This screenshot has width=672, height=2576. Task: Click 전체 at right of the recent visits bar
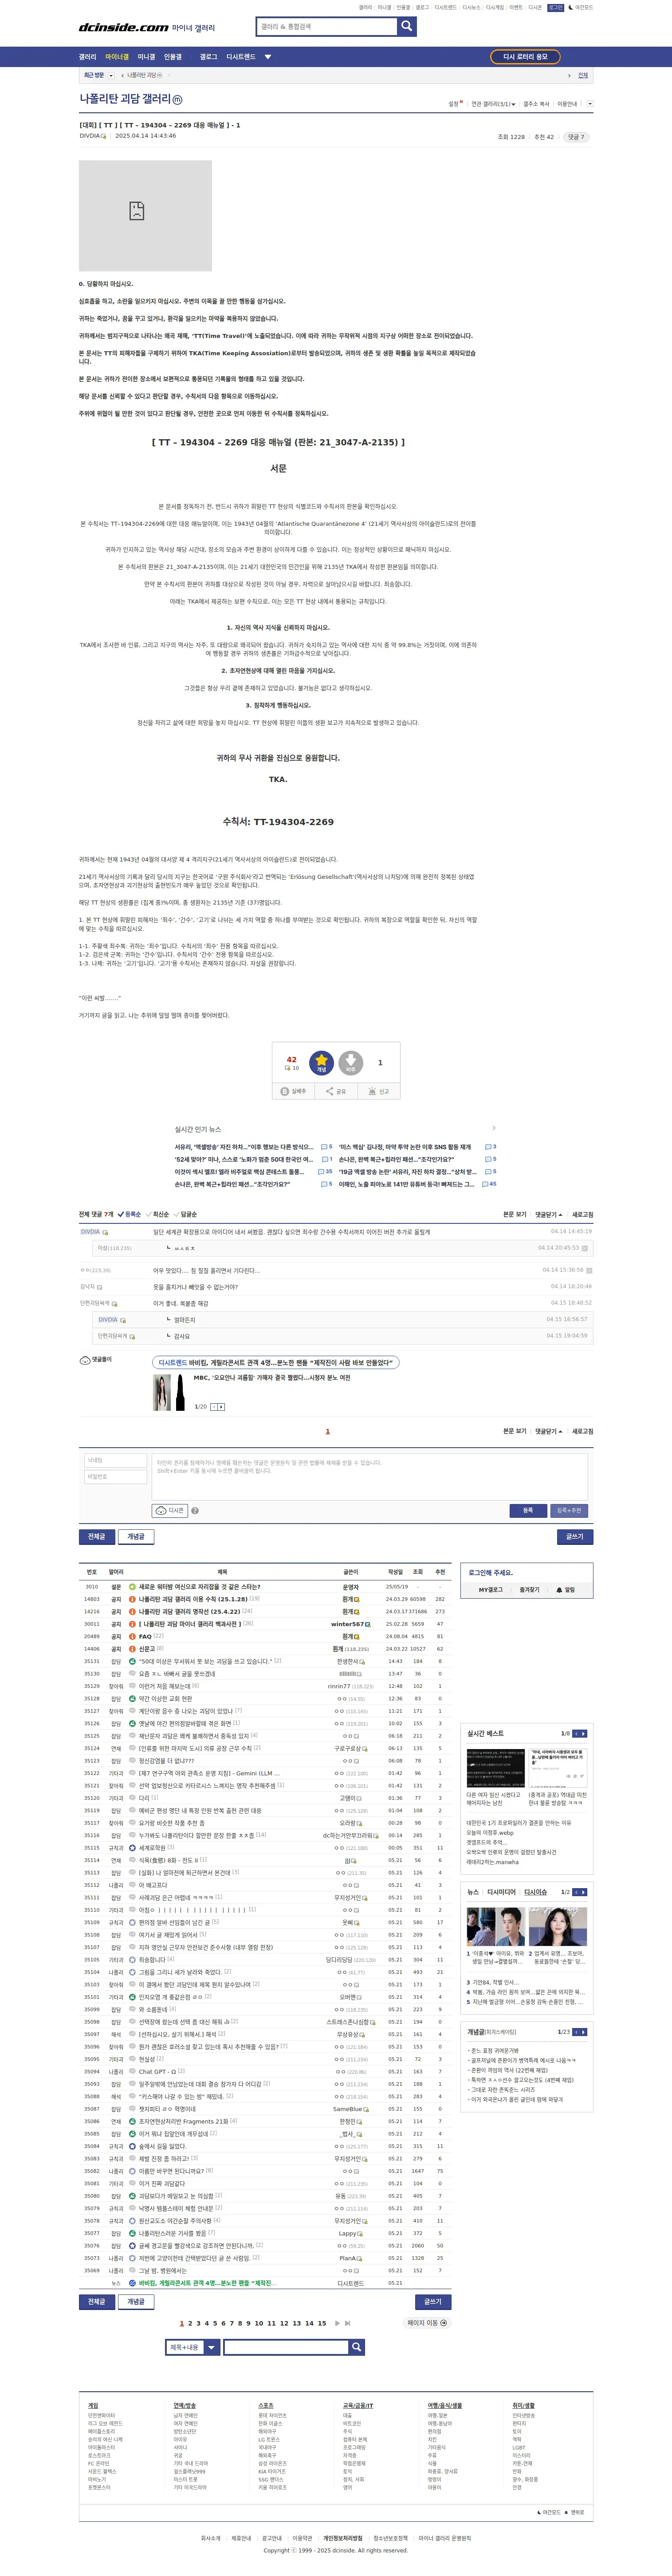pos(583,75)
